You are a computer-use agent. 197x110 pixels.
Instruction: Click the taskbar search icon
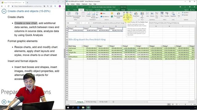coord(73,108)
